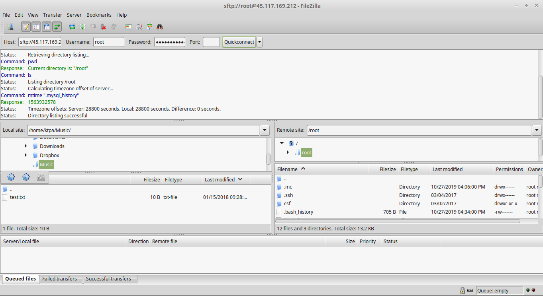Screen dimensions: 543x296
Task: Select the Queued files tab
Action: coord(20,279)
